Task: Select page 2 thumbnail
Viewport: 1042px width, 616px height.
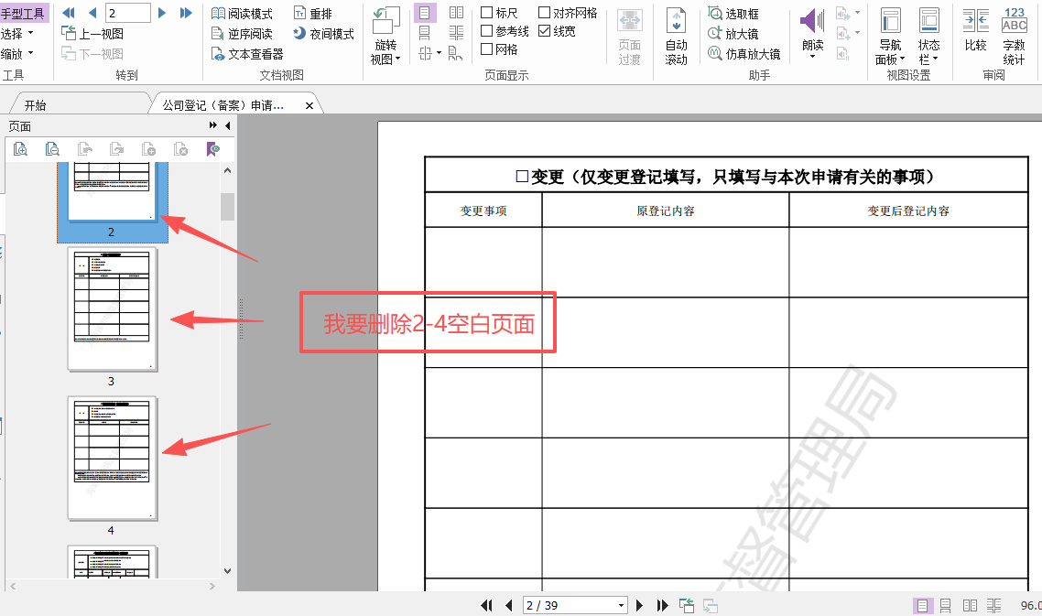Action: [x=113, y=193]
